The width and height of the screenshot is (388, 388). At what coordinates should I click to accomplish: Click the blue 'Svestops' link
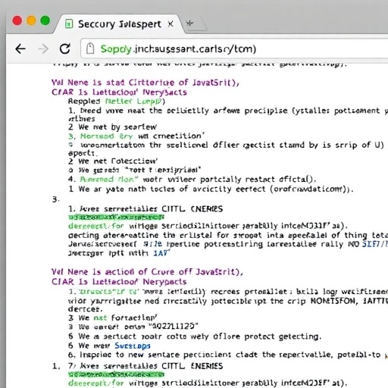[133, 346]
